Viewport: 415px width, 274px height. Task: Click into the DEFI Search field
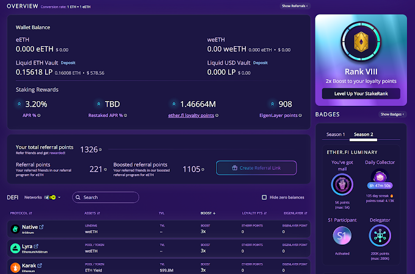click(x=106, y=197)
